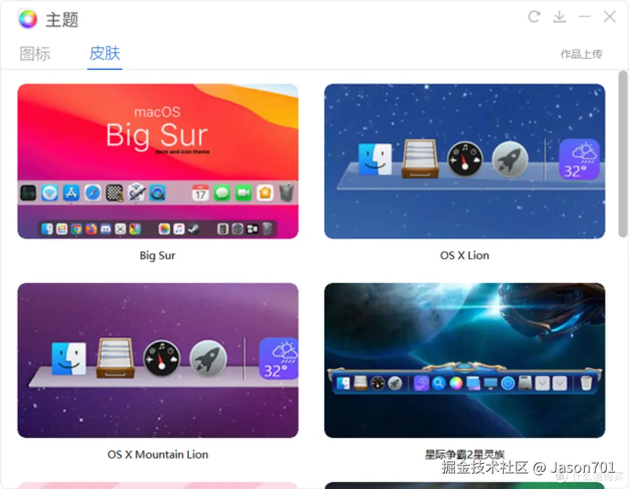
Task: Open the 作品上传 upload link
Action: coord(581,54)
